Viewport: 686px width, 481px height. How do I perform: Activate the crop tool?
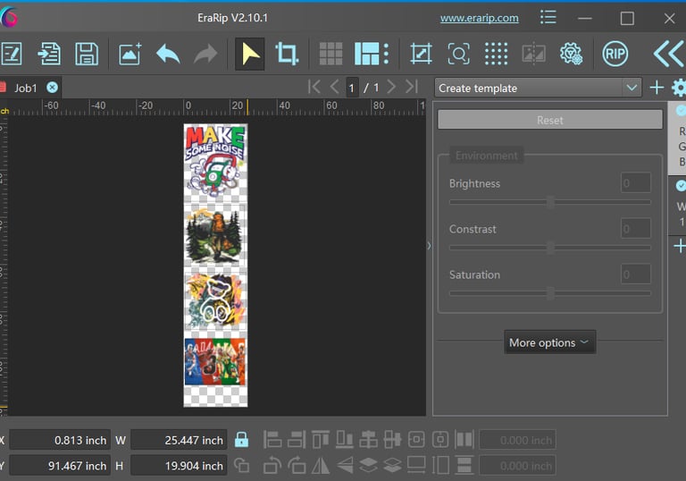click(x=287, y=54)
